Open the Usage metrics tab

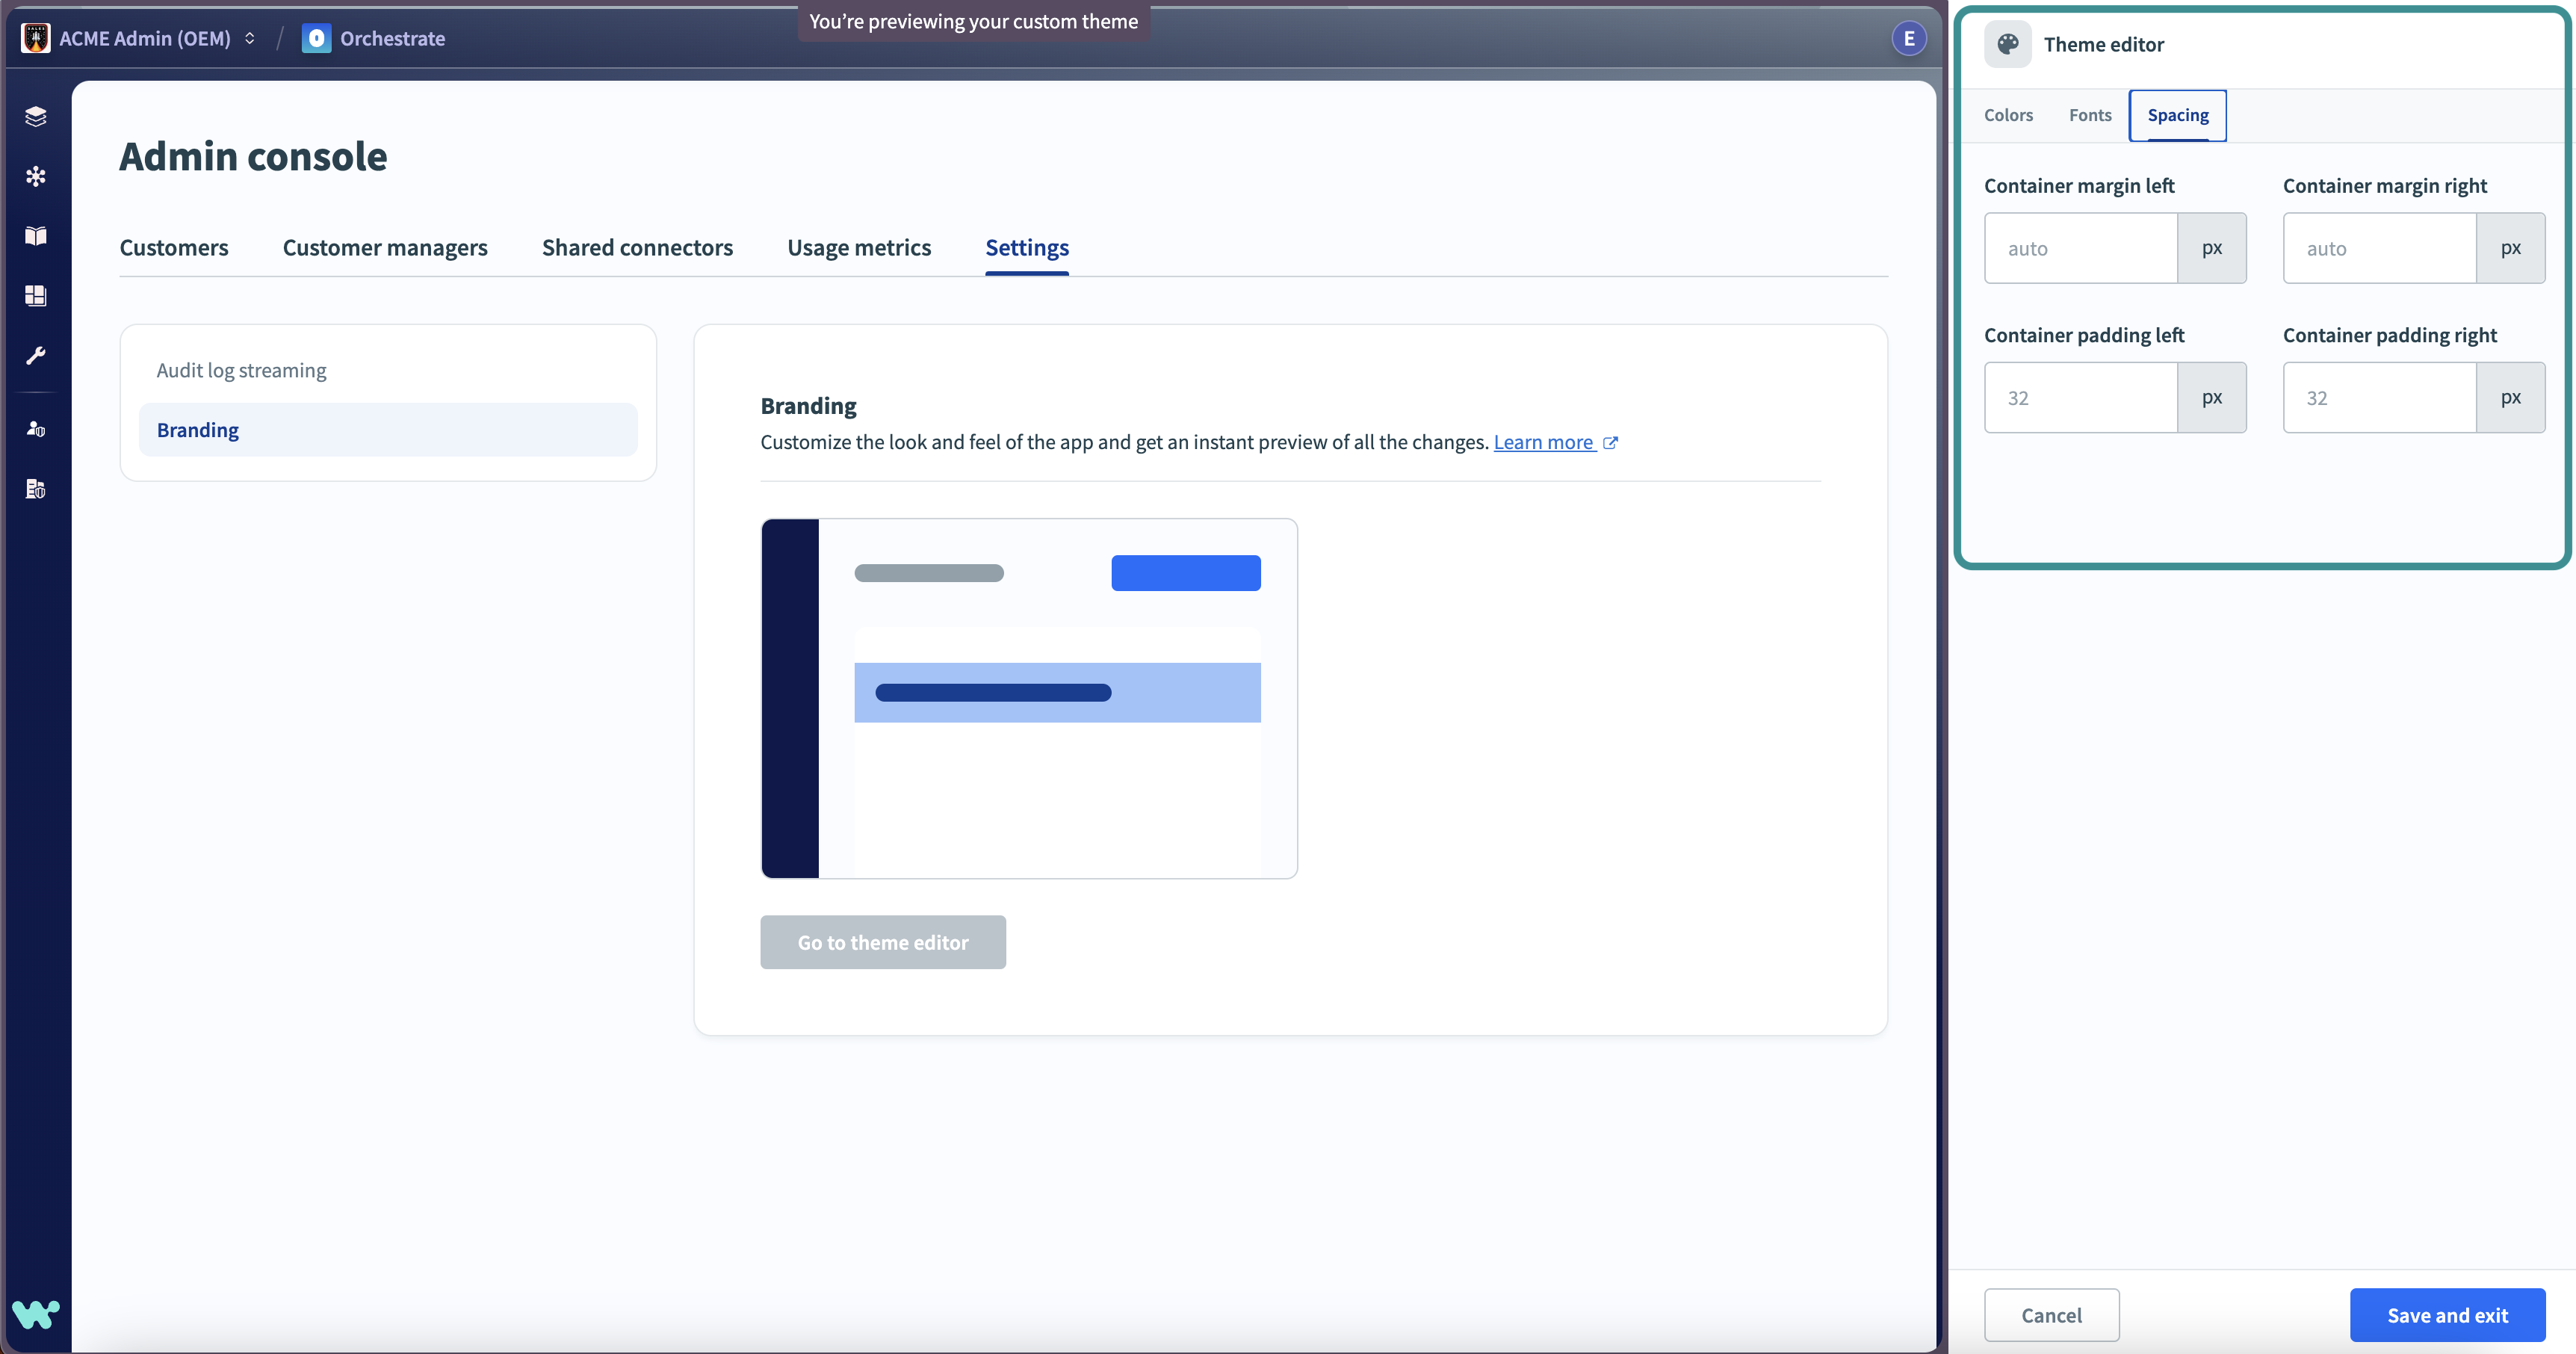[x=858, y=247]
